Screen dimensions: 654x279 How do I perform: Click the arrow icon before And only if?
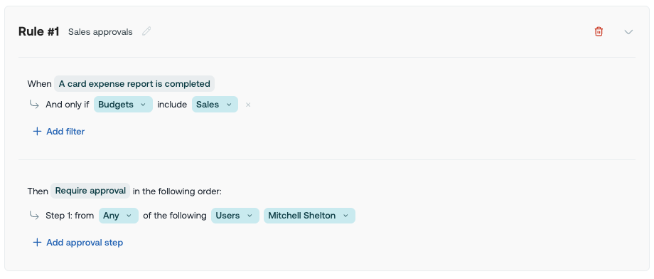(x=34, y=105)
